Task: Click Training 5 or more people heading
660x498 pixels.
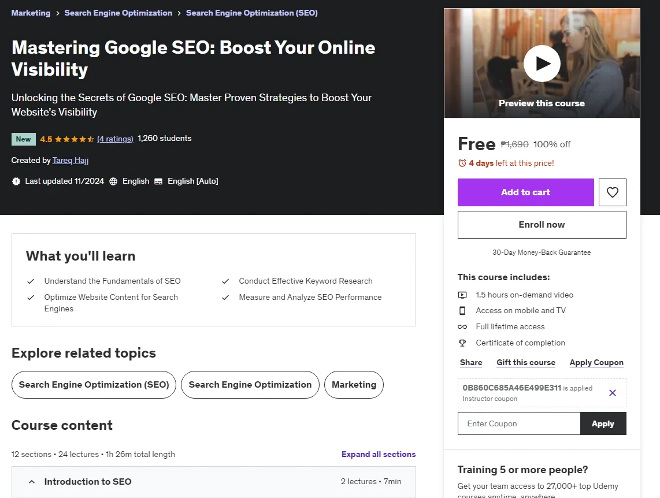Action: 522,470
